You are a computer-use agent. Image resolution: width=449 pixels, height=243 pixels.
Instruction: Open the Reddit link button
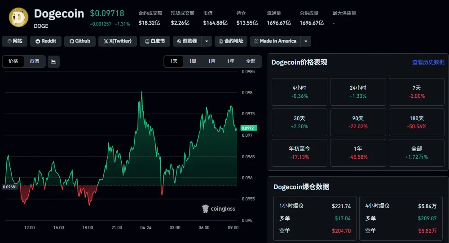[46, 41]
